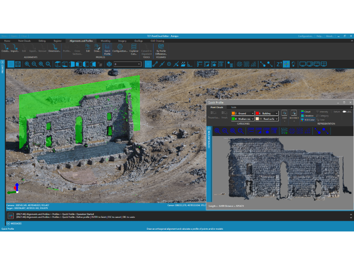The image size is (354, 265).
Task: Open the 2 - Ground category dropdown
Action: (242, 114)
